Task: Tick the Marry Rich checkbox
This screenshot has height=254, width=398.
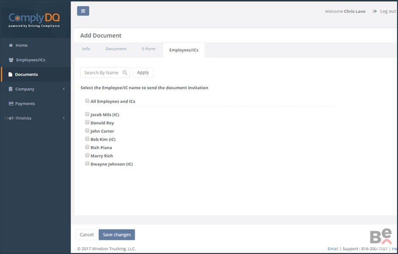Action: 87,155
